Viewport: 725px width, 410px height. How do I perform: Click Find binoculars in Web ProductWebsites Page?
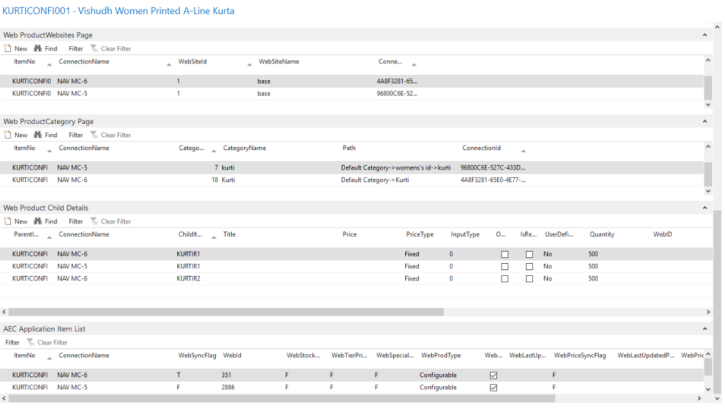click(38, 49)
